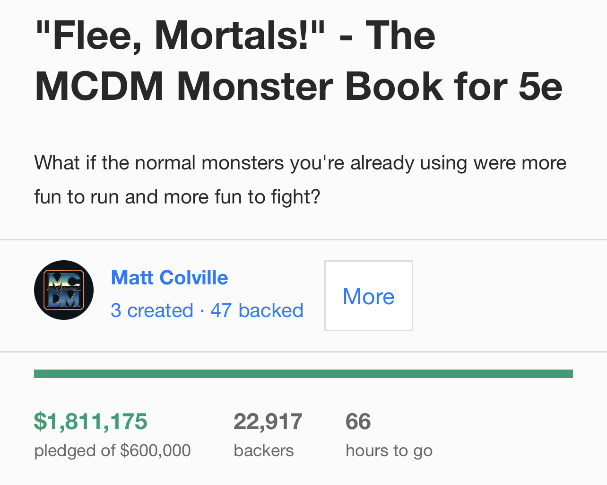Click the word "The" in the project title
Image resolution: width=607 pixels, height=485 pixels.
(x=400, y=35)
